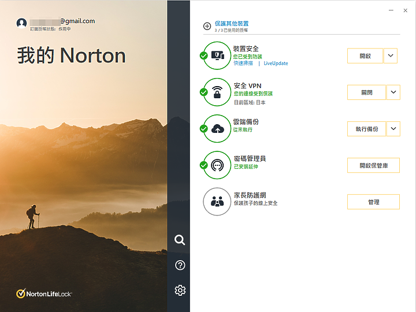
Task: Expand the 裝置安全 開啟 dropdown arrow
Action: pyautogui.click(x=391, y=55)
